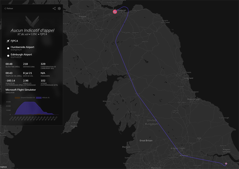The image size is (239, 169).
Task: Toggle Altitude series in chart legend
Action: coord(44,98)
